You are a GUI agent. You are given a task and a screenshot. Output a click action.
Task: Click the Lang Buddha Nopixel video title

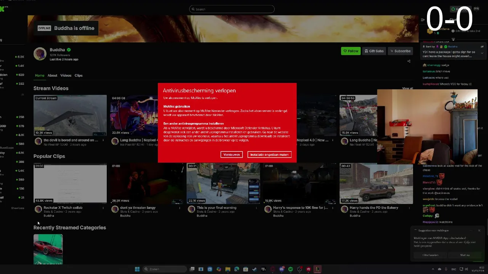[x=138, y=140]
